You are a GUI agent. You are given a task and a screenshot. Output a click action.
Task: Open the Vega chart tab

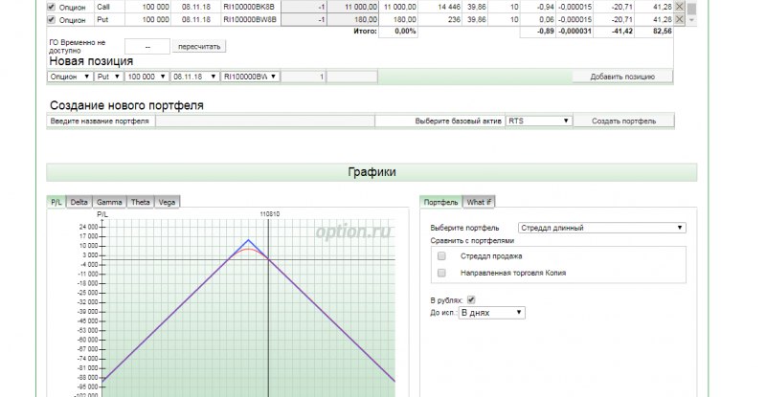click(167, 201)
